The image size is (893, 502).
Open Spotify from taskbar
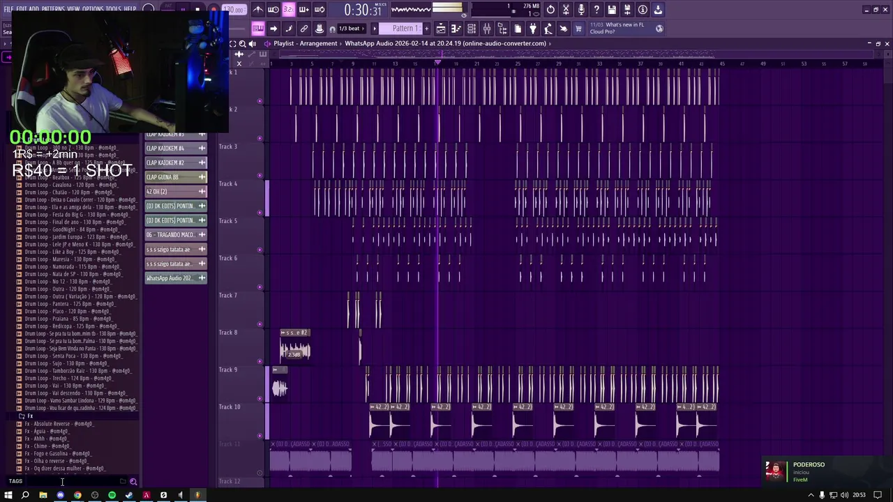(112, 495)
